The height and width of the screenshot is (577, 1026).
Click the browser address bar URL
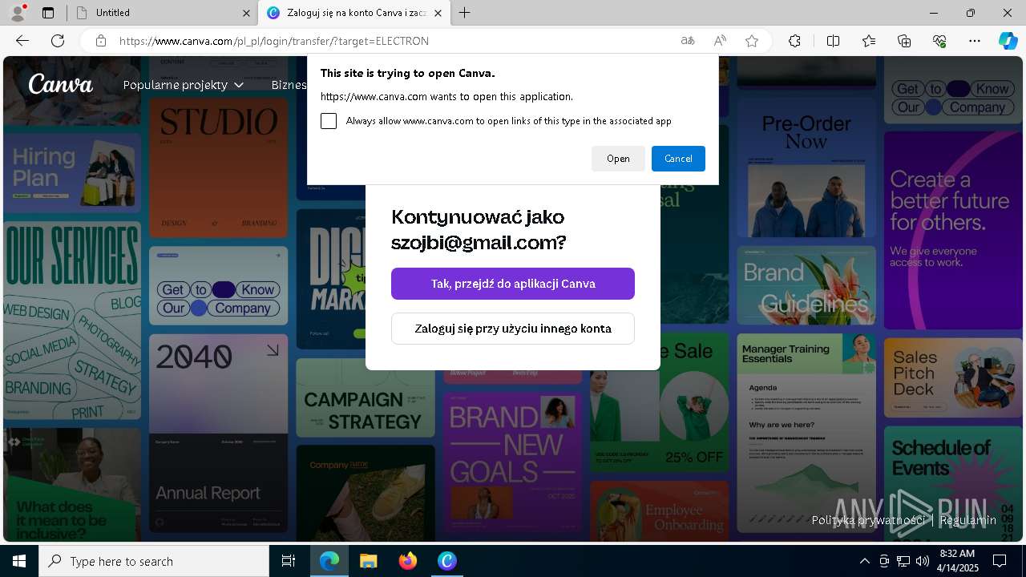[274, 41]
